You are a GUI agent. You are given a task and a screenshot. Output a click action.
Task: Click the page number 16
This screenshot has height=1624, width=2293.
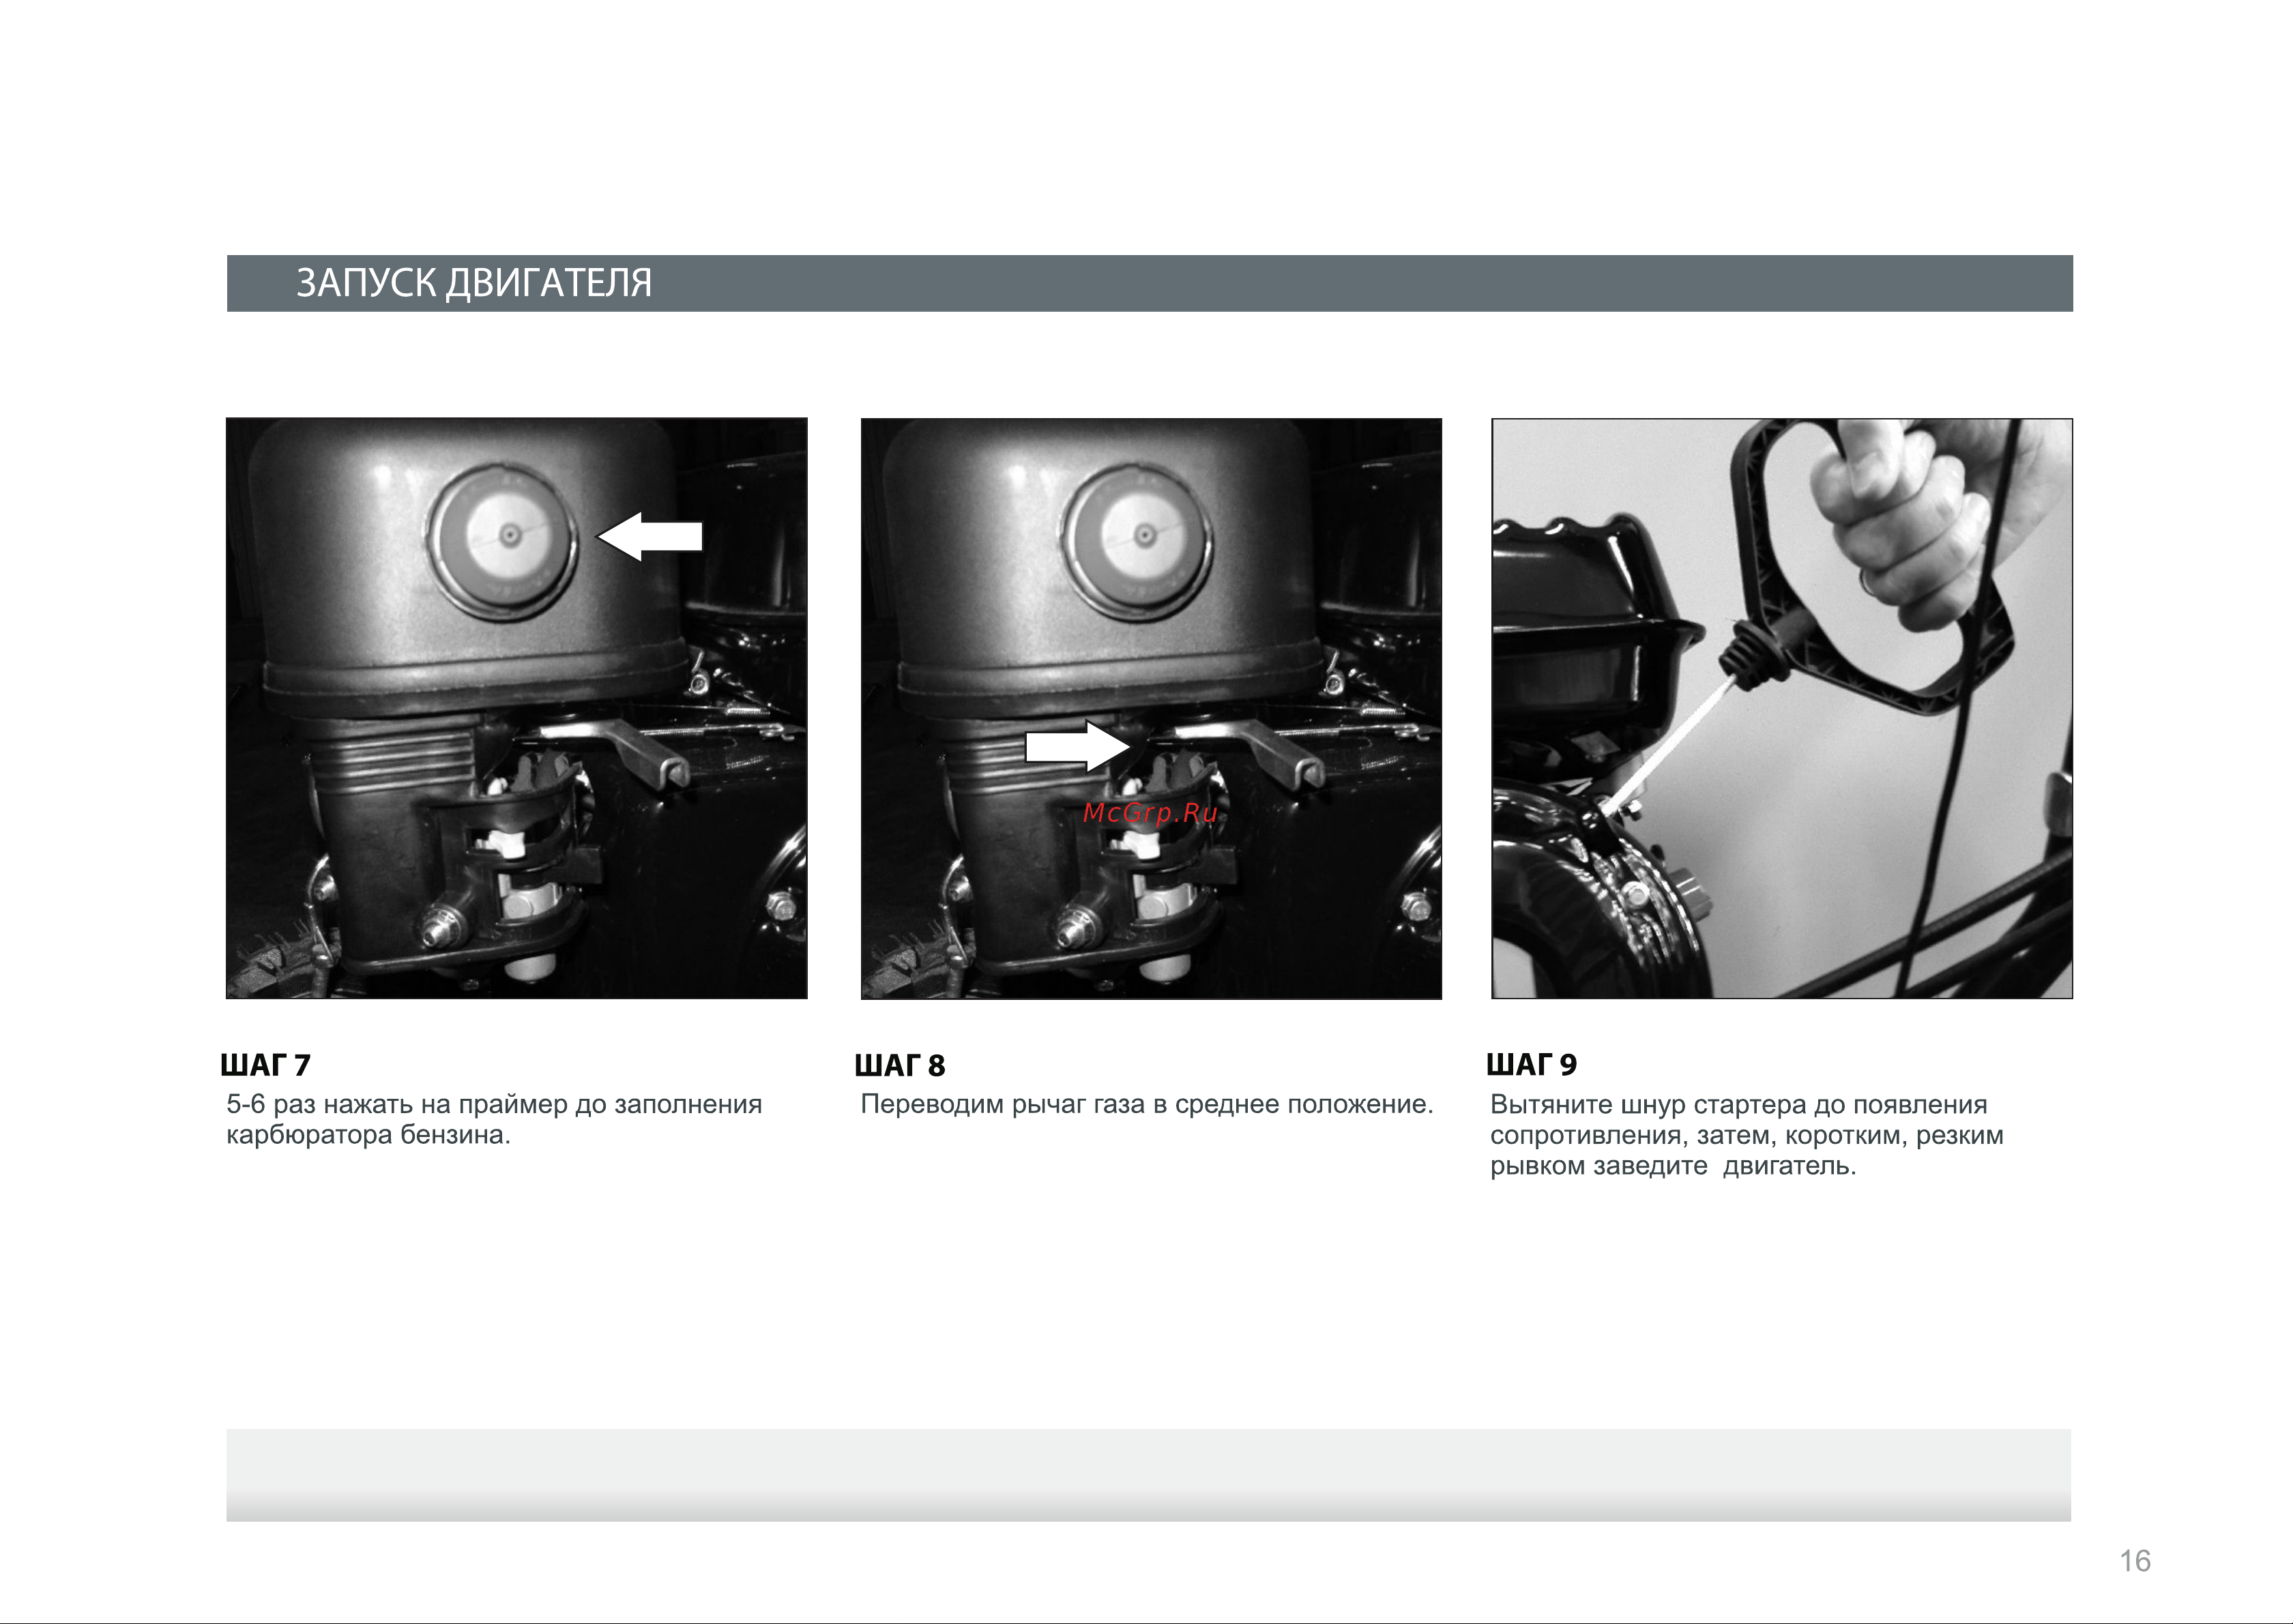coord(2135,1561)
